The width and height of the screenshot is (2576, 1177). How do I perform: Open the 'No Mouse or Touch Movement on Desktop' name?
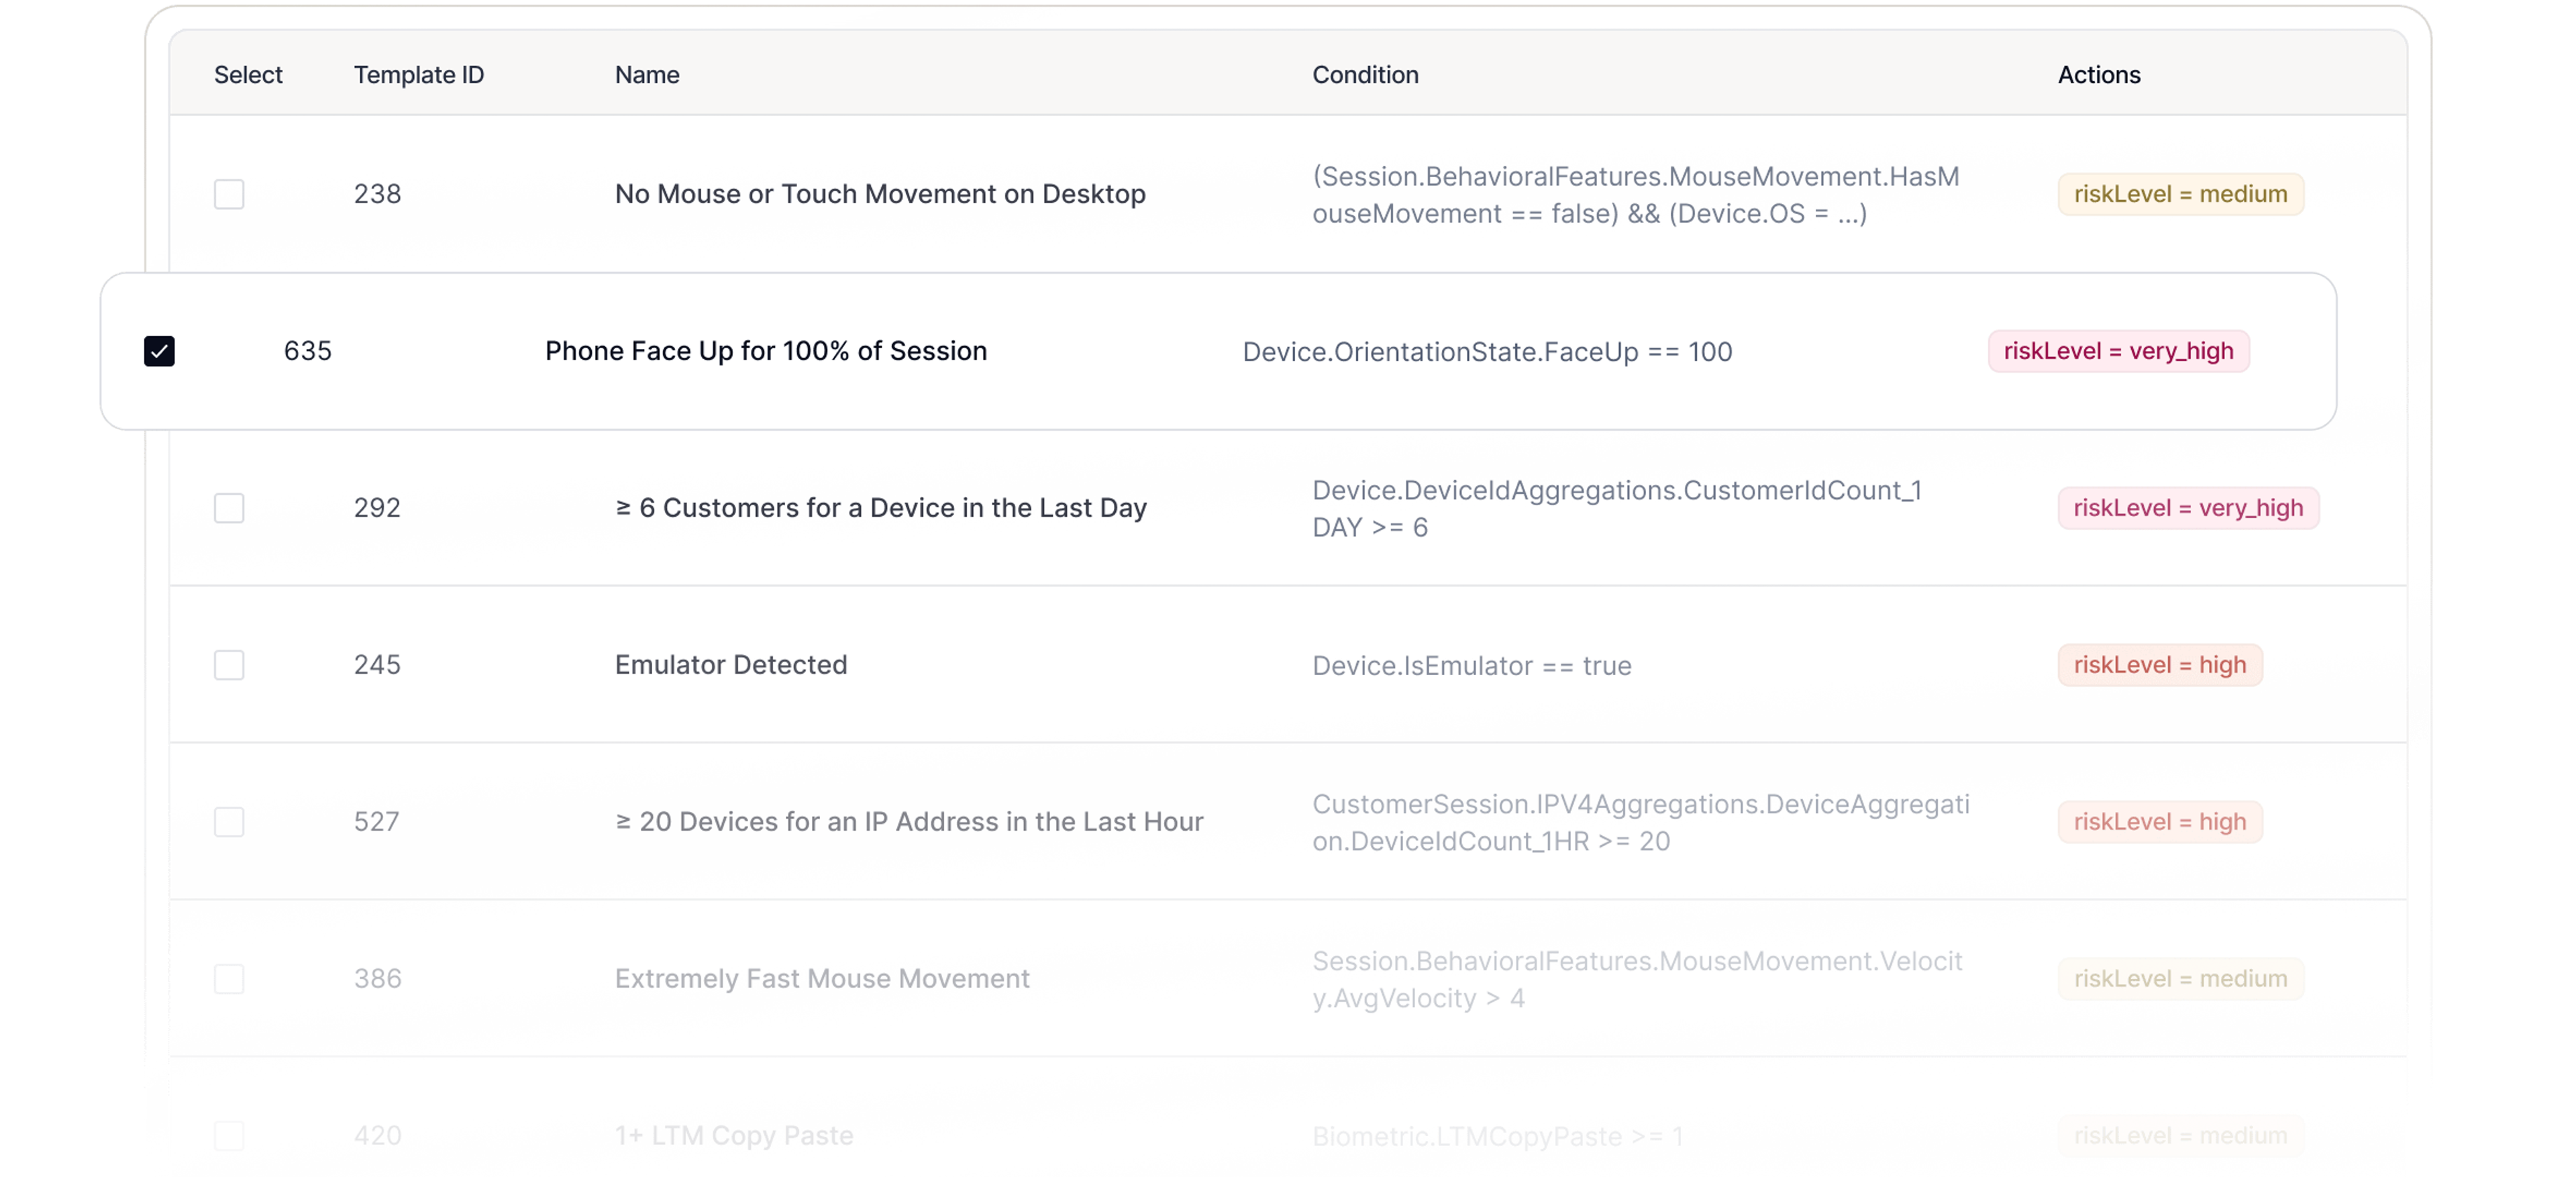pos(880,194)
